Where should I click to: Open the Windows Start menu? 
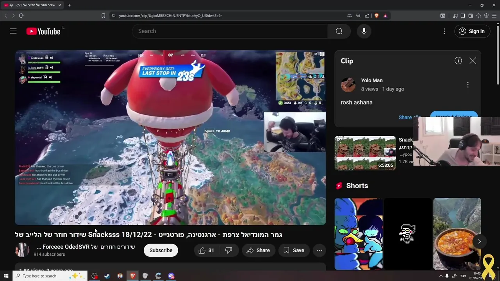(x=6, y=276)
